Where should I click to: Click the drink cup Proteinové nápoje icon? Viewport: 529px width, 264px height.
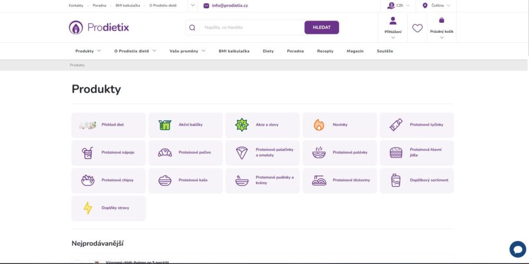click(x=88, y=153)
